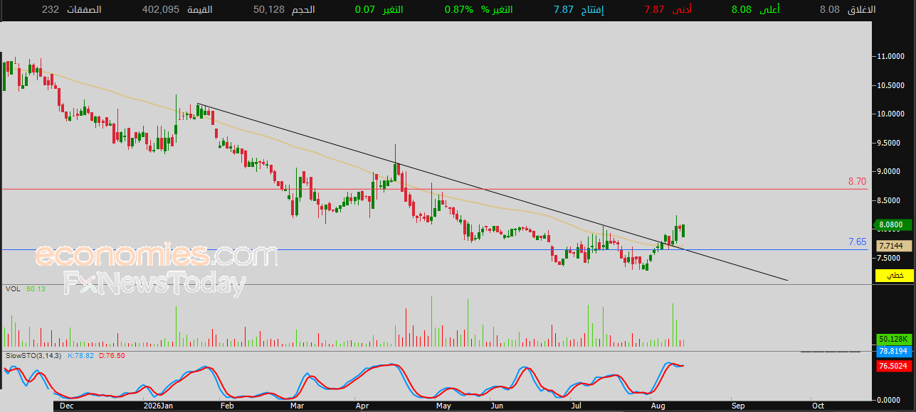Click the Oct month label on timeline
Screen dimensions: 916x412
[x=818, y=406]
